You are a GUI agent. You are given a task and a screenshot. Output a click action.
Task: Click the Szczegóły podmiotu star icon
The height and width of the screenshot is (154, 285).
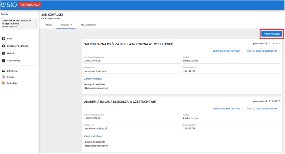4,46
